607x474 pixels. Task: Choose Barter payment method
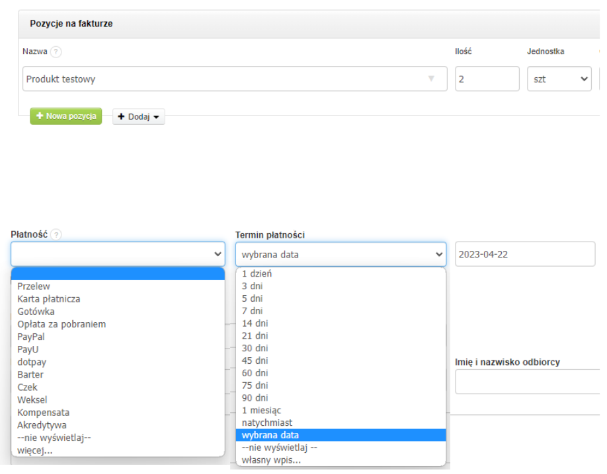[x=118, y=374]
